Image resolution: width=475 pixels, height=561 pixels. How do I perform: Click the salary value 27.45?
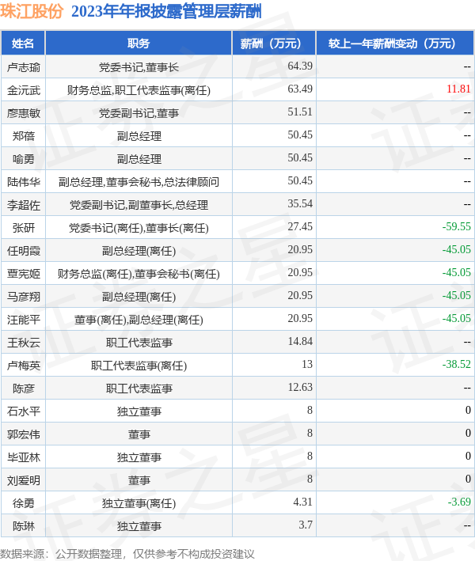(300, 226)
